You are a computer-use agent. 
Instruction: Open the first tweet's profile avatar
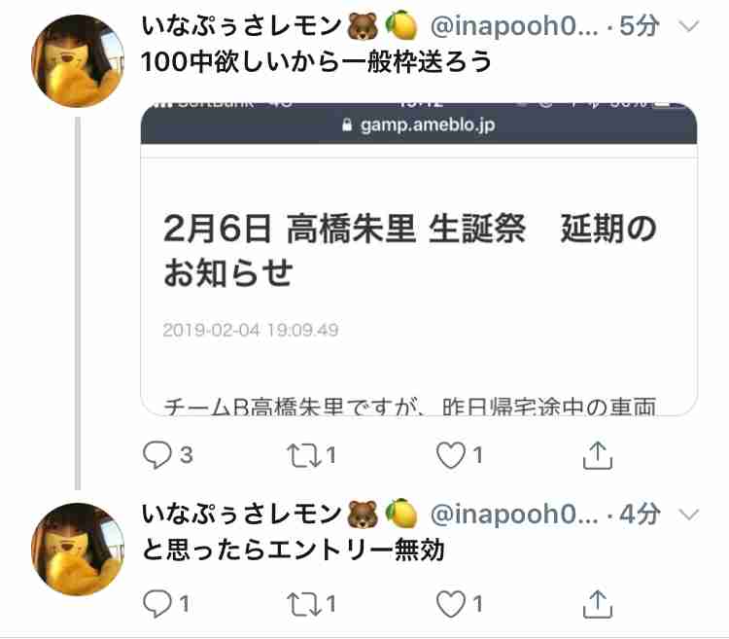[78, 61]
